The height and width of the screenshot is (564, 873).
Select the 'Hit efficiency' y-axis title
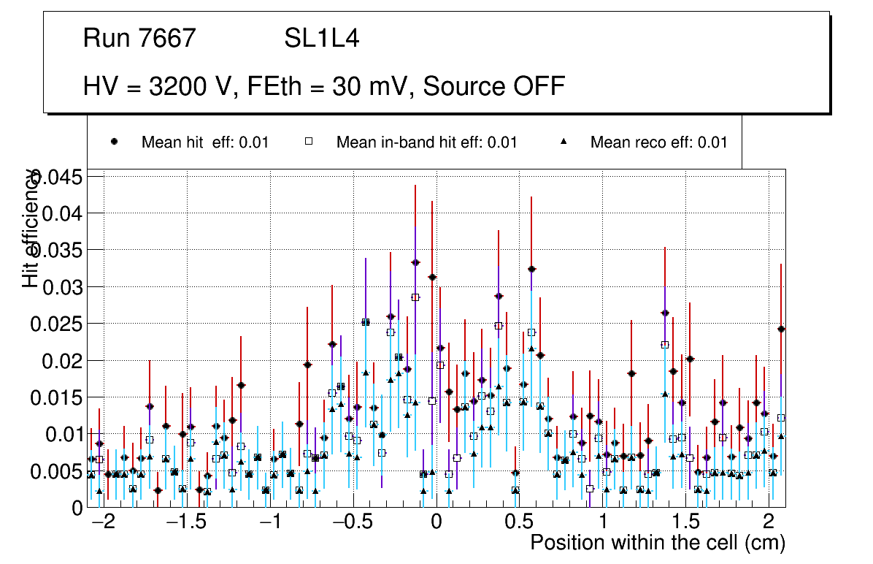pos(30,228)
